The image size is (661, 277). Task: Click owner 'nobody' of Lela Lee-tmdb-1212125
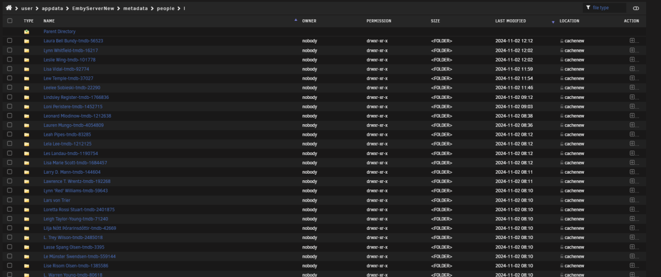click(x=310, y=144)
